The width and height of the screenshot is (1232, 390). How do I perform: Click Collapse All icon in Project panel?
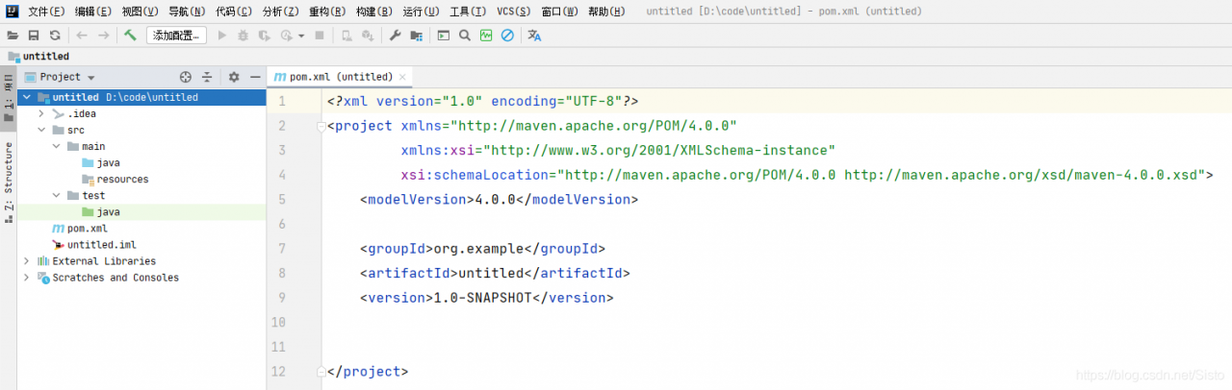pyautogui.click(x=207, y=77)
